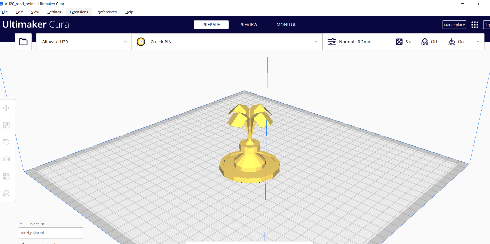Select the Move tool
This screenshot has width=490, height=244.
(x=6, y=108)
